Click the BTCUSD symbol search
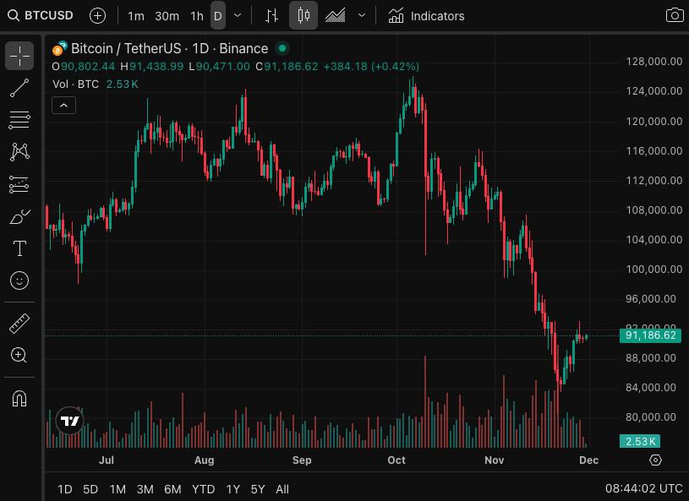Image resolution: width=689 pixels, height=501 pixels. 41,16
